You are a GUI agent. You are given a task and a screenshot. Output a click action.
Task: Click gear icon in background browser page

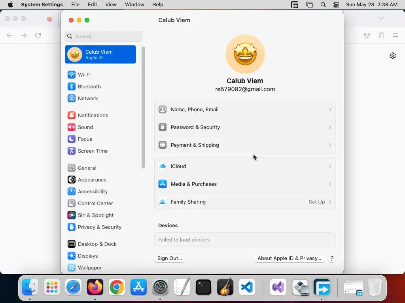393,56
